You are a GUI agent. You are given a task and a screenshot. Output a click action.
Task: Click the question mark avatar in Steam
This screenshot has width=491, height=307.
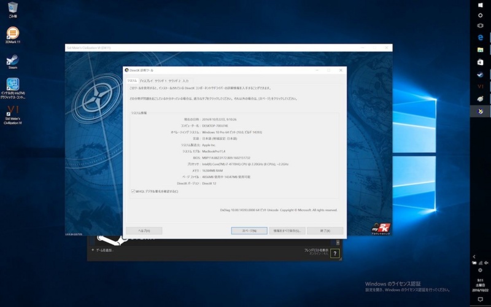[334, 254]
